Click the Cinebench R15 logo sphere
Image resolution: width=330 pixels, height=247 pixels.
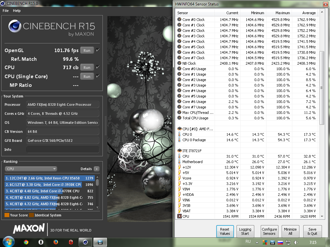pyautogui.click(x=15, y=26)
